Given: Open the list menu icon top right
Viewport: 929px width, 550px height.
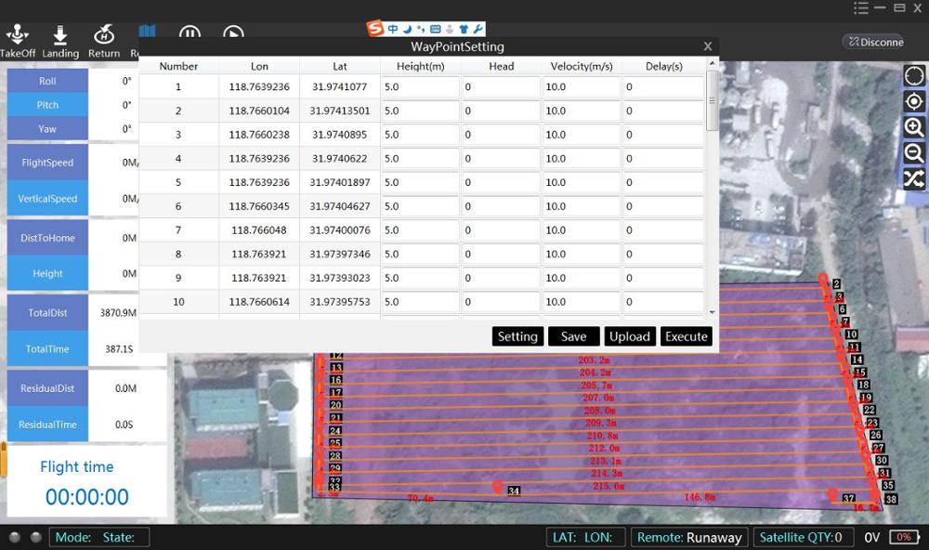Looking at the screenshot, I should [861, 7].
